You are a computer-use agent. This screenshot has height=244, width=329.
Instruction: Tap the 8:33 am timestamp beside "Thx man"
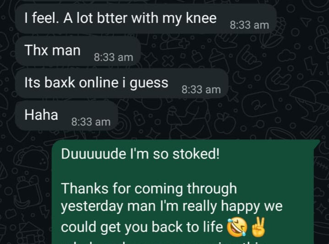point(114,57)
